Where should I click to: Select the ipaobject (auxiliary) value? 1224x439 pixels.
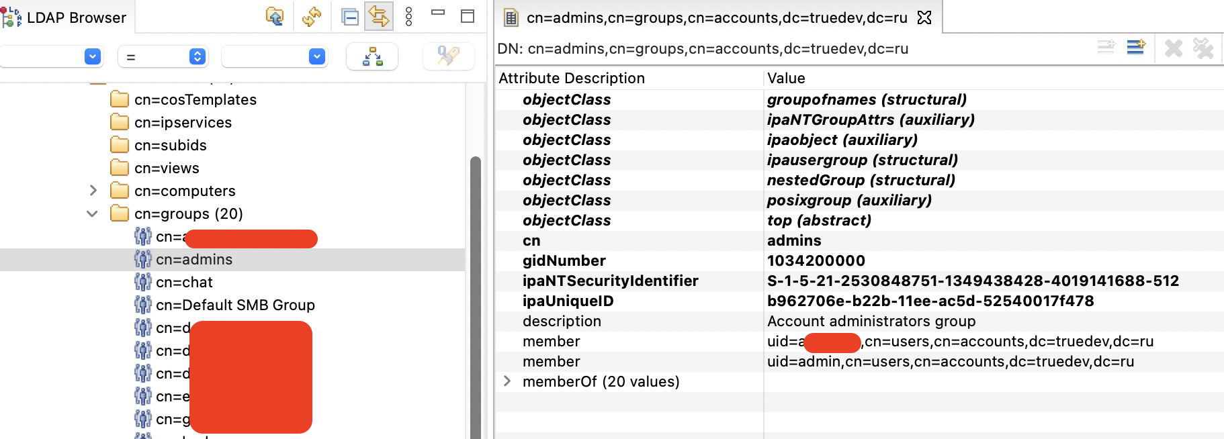pyautogui.click(x=842, y=140)
